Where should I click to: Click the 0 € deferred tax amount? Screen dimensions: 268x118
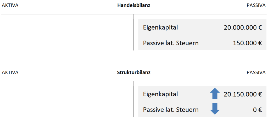pyautogui.click(x=257, y=110)
